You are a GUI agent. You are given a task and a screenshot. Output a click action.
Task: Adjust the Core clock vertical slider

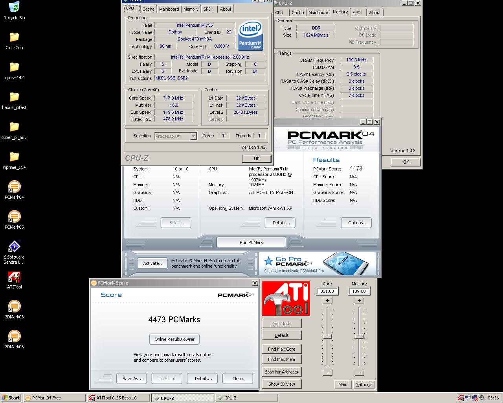(327, 336)
